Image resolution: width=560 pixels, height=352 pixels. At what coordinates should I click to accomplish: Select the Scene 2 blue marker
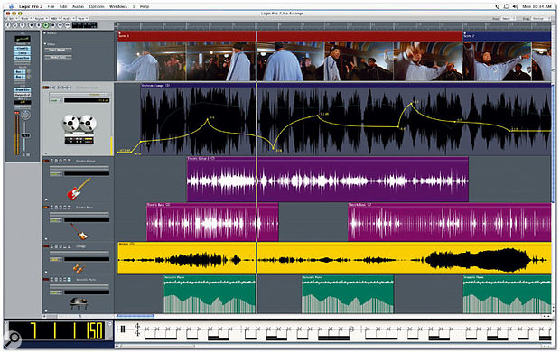(x=507, y=36)
